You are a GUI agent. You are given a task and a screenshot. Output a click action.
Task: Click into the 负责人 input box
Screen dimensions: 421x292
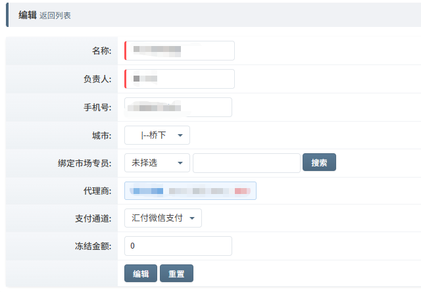(x=179, y=79)
